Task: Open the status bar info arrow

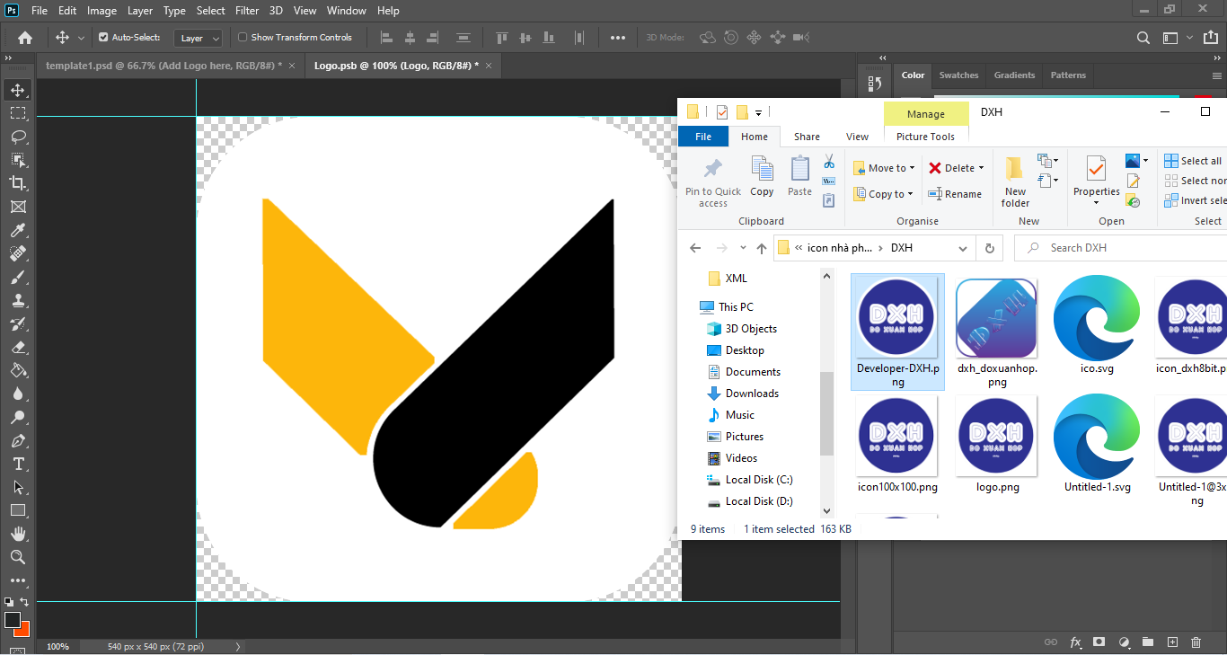Action: tap(238, 647)
